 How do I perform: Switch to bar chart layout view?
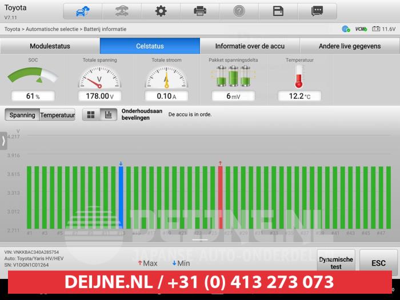click(x=108, y=115)
